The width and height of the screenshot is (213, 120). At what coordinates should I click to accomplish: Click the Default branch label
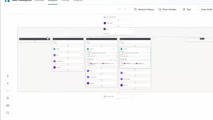[202, 39]
